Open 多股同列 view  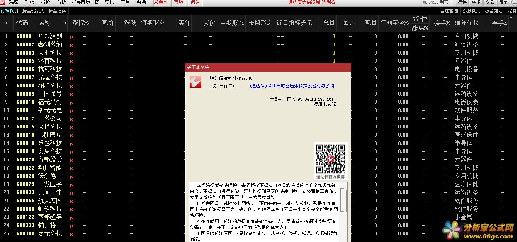click(x=472, y=11)
